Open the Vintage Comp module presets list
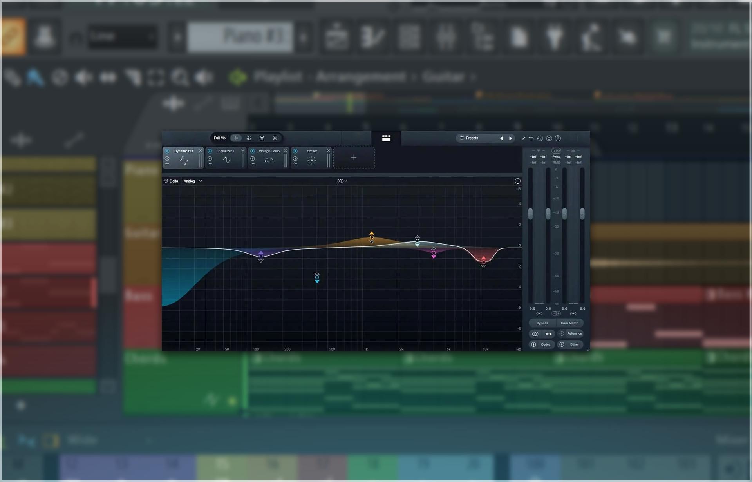 click(x=253, y=165)
